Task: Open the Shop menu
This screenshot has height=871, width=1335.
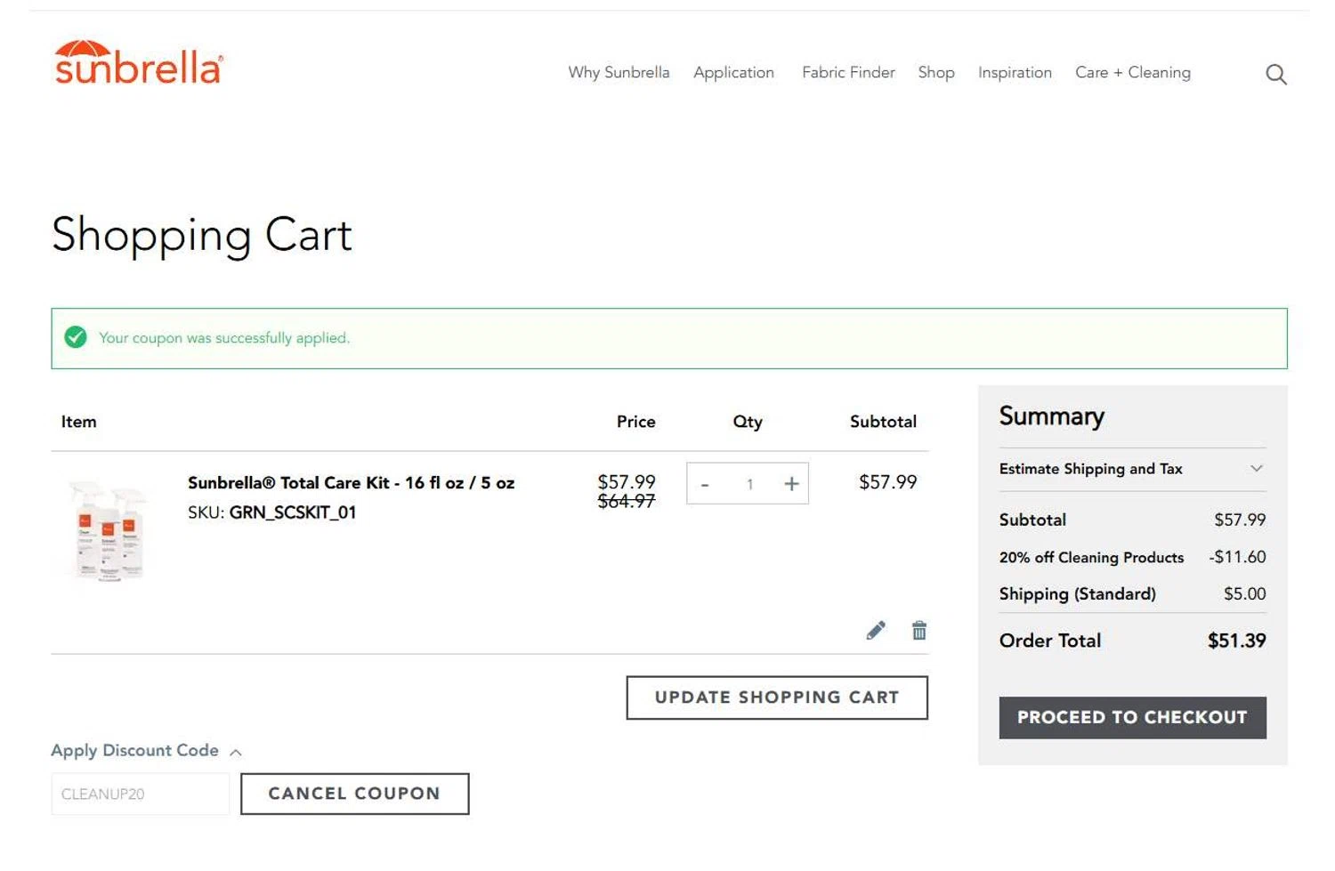Action: (936, 72)
